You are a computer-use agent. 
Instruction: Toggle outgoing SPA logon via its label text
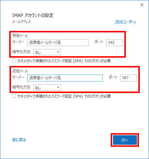(64, 96)
